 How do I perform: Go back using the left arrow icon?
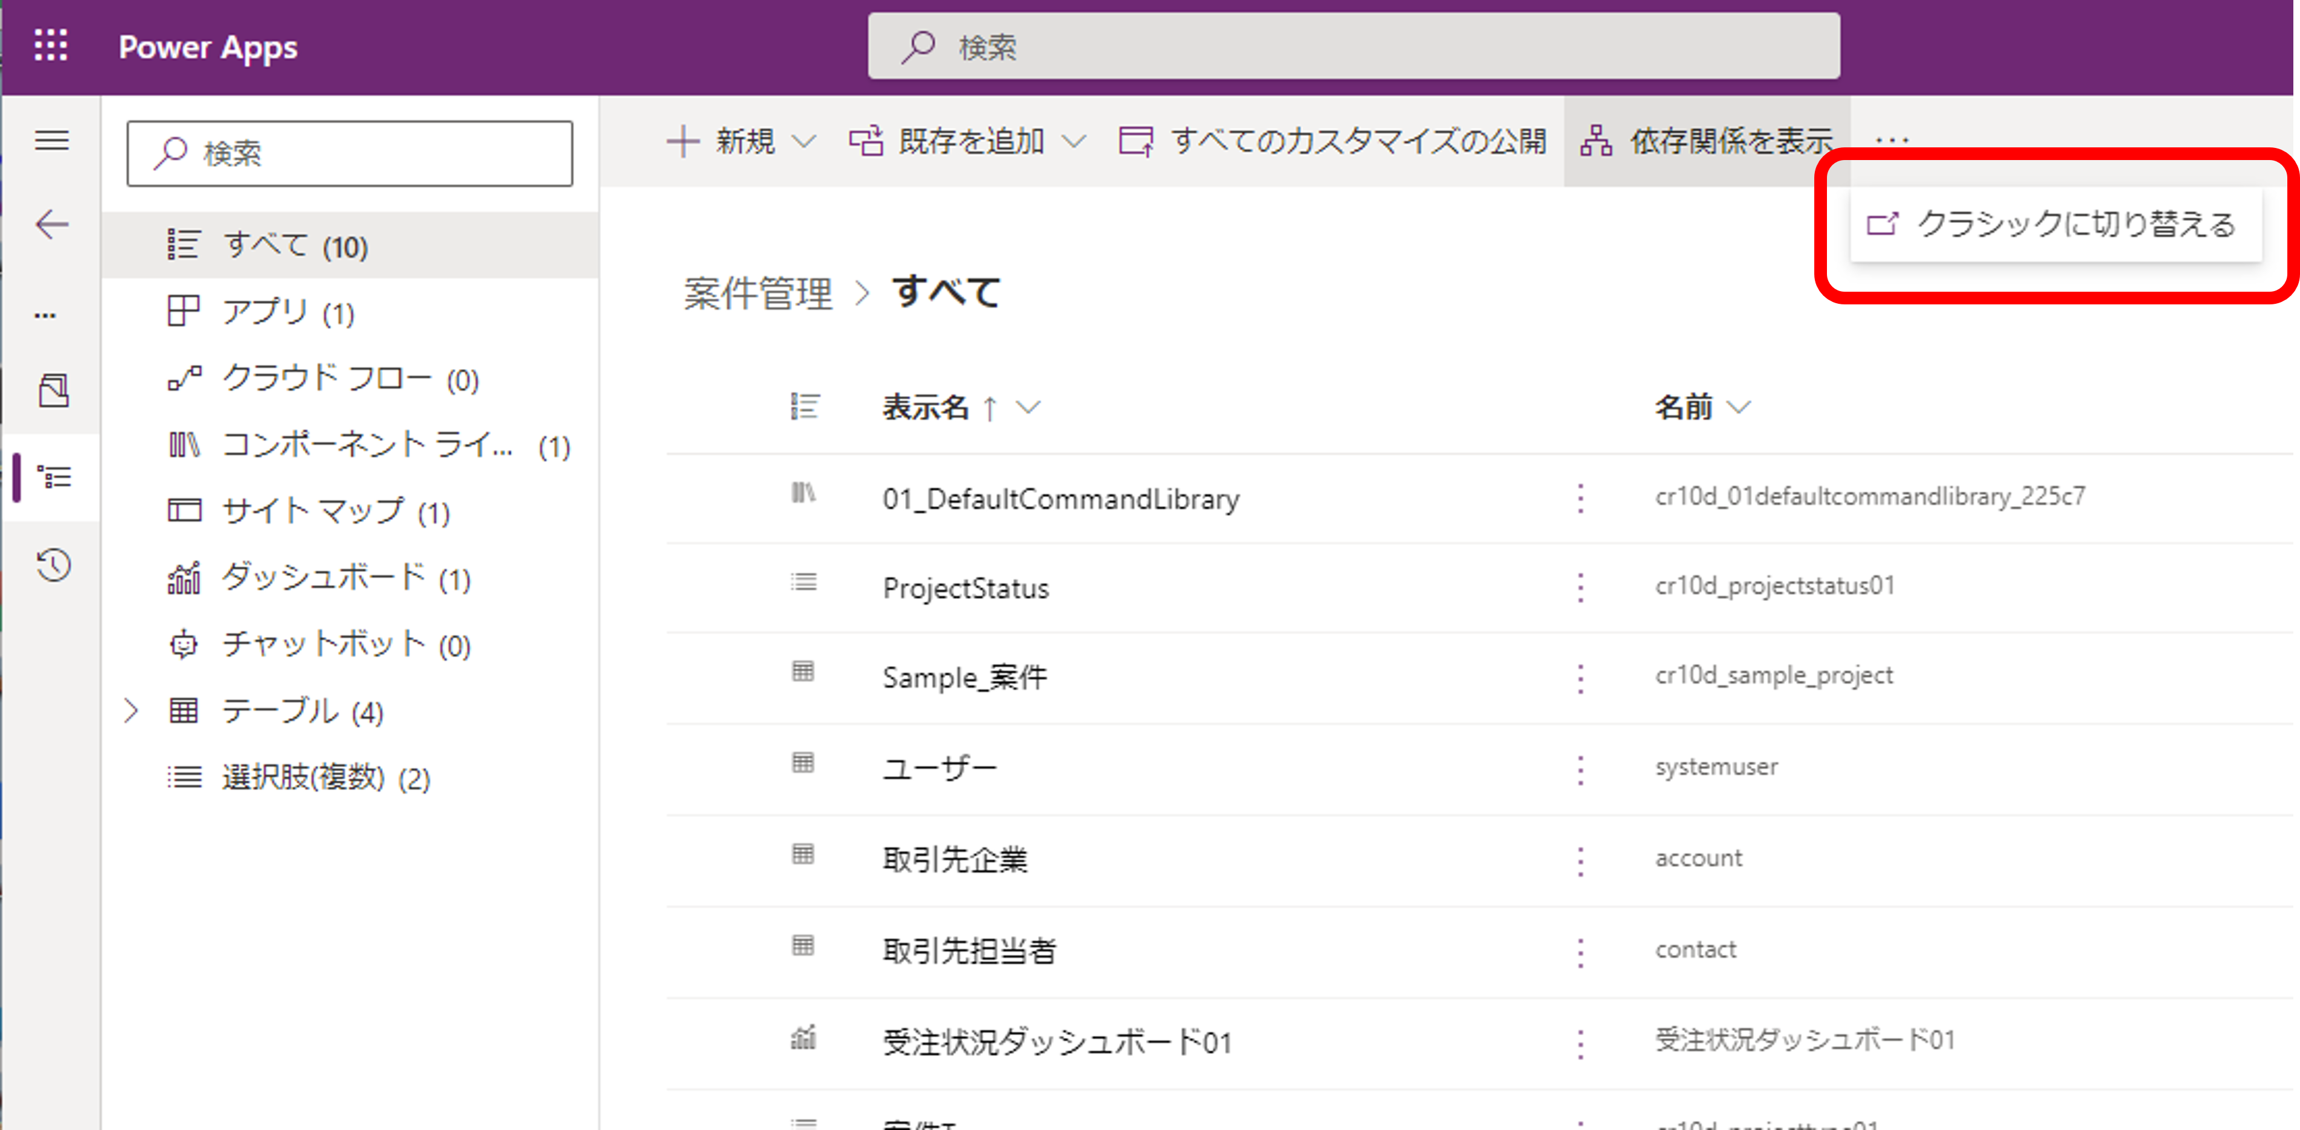[x=52, y=224]
